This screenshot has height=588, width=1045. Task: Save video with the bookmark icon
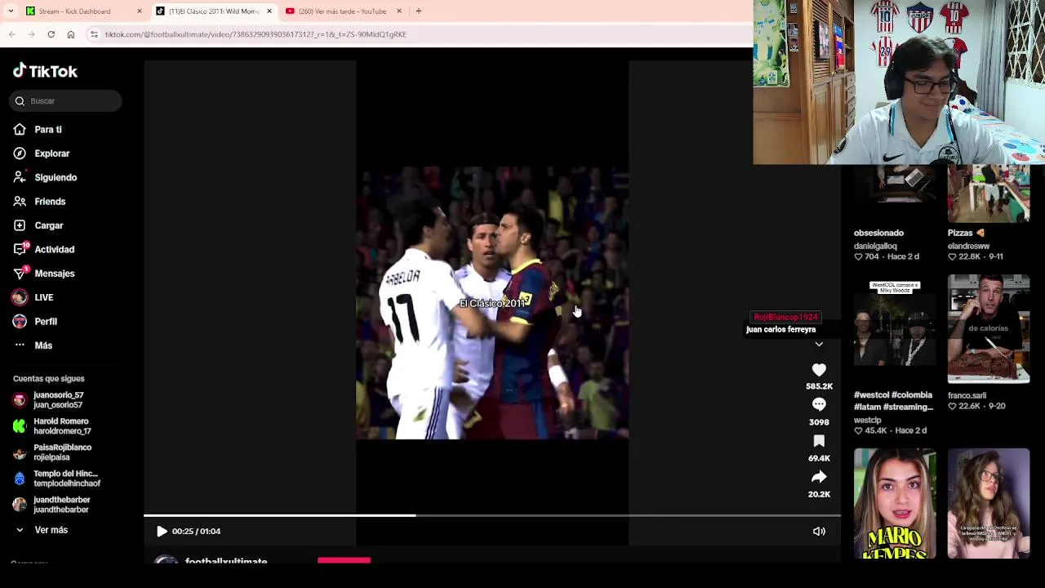click(819, 441)
